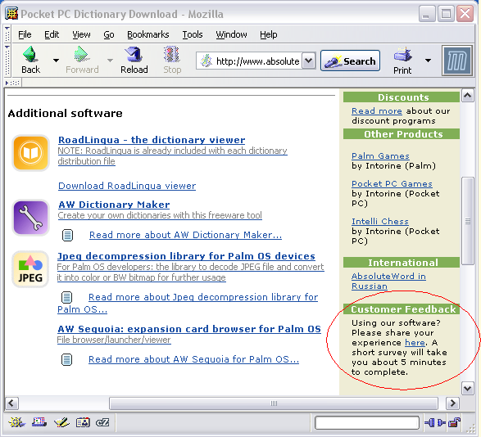Open Read more about Jpeg decompression library link
This screenshot has width=481, height=437.
coord(203,297)
